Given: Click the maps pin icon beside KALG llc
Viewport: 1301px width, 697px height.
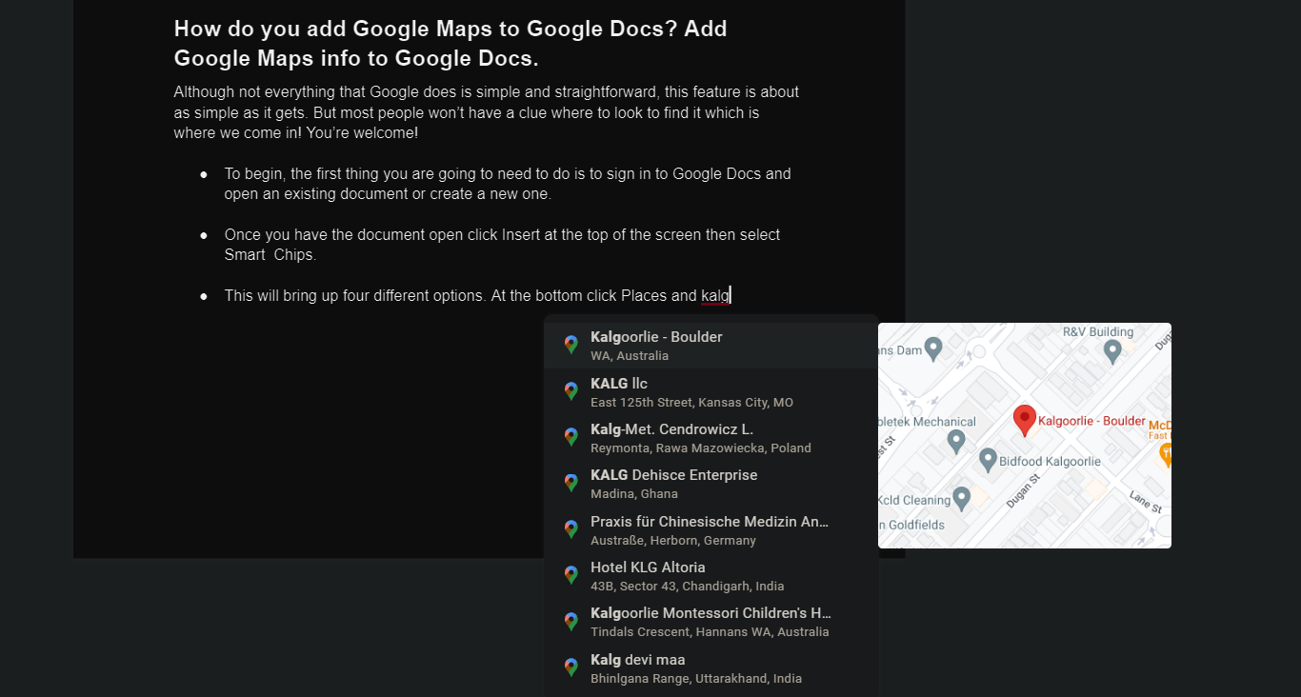Looking at the screenshot, I should click(571, 391).
